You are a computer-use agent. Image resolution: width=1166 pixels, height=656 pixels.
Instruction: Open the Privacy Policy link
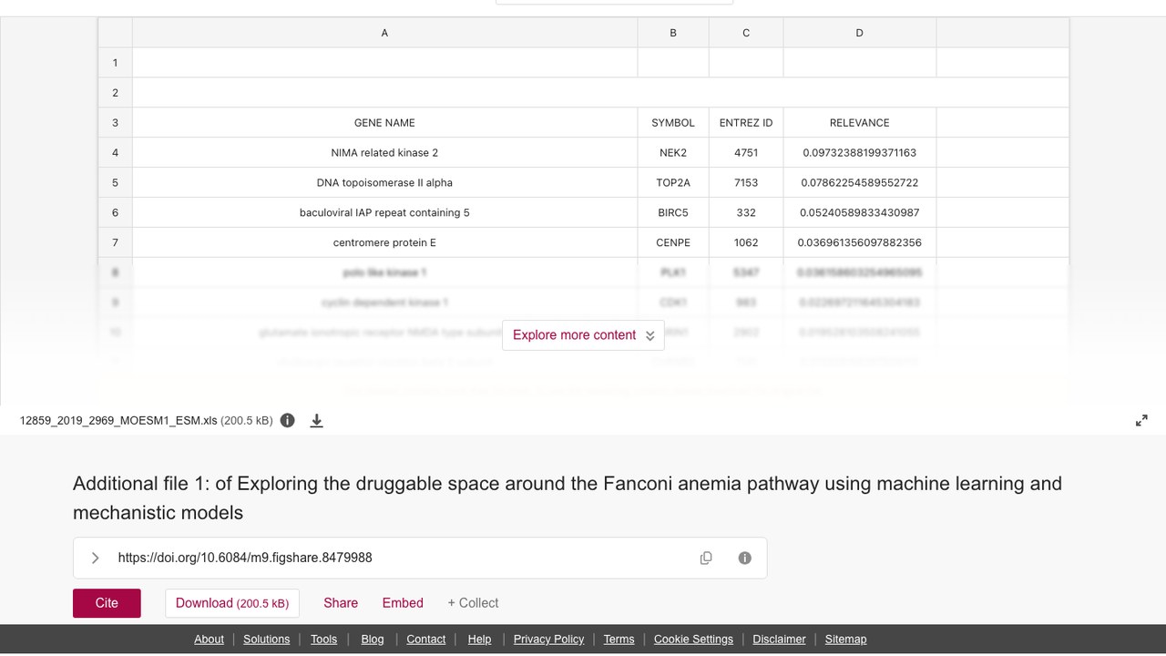(x=548, y=640)
